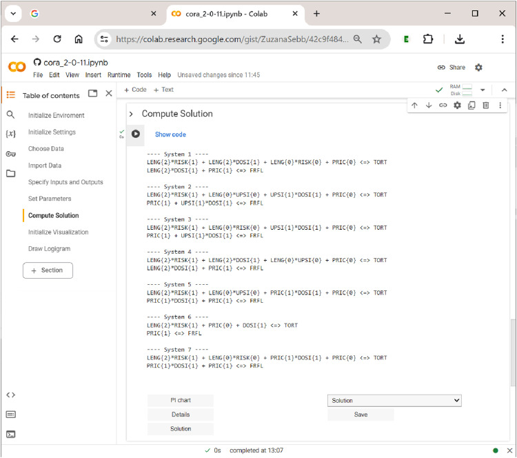Close the Table of contents panel
The image size is (517, 458).
pyautogui.click(x=109, y=93)
